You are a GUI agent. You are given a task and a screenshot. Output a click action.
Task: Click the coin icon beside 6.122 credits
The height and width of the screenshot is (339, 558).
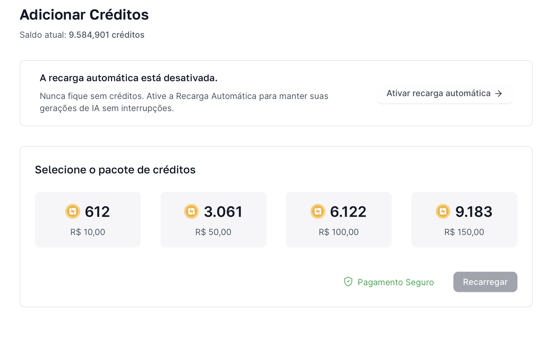point(318,212)
